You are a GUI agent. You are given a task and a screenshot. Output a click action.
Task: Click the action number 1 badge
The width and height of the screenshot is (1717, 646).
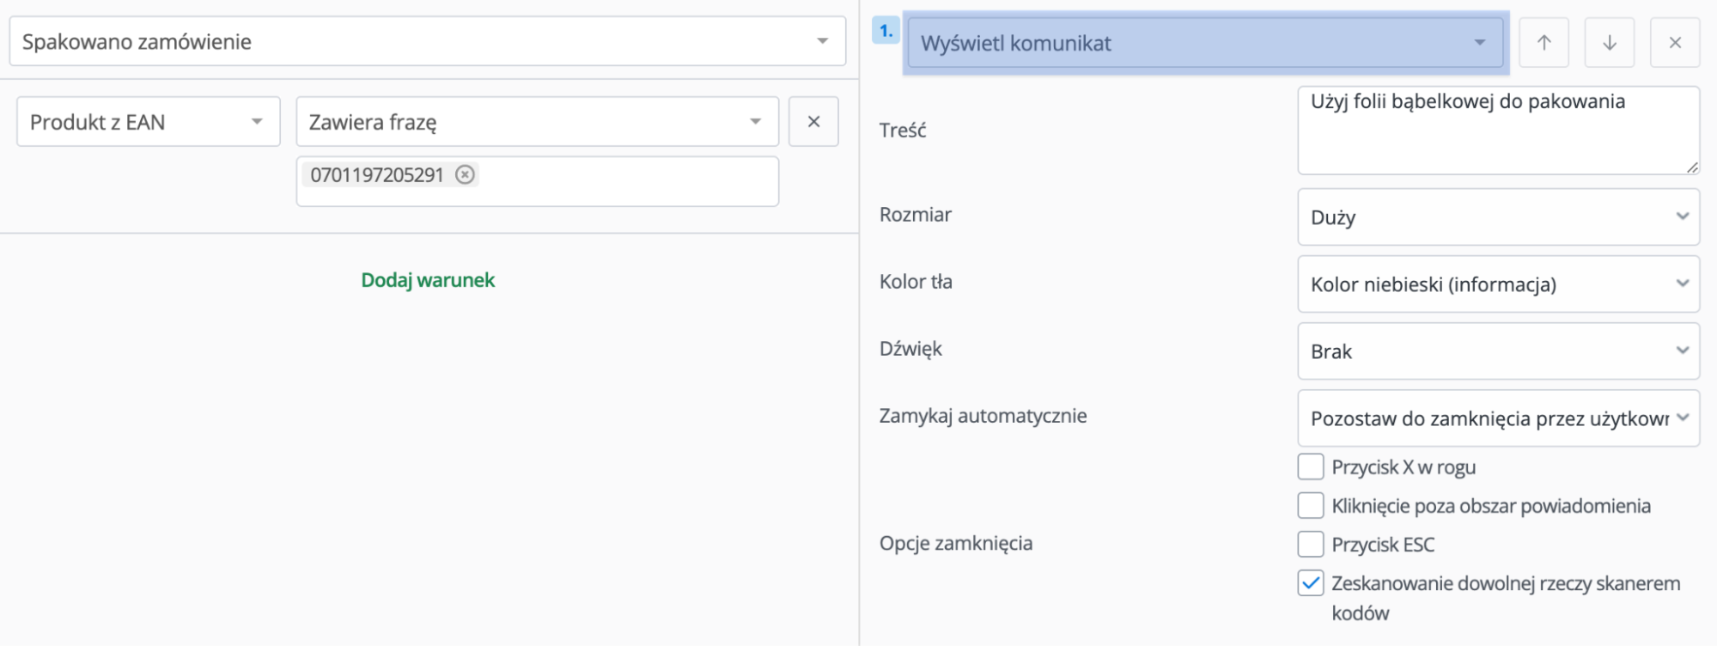[886, 31]
